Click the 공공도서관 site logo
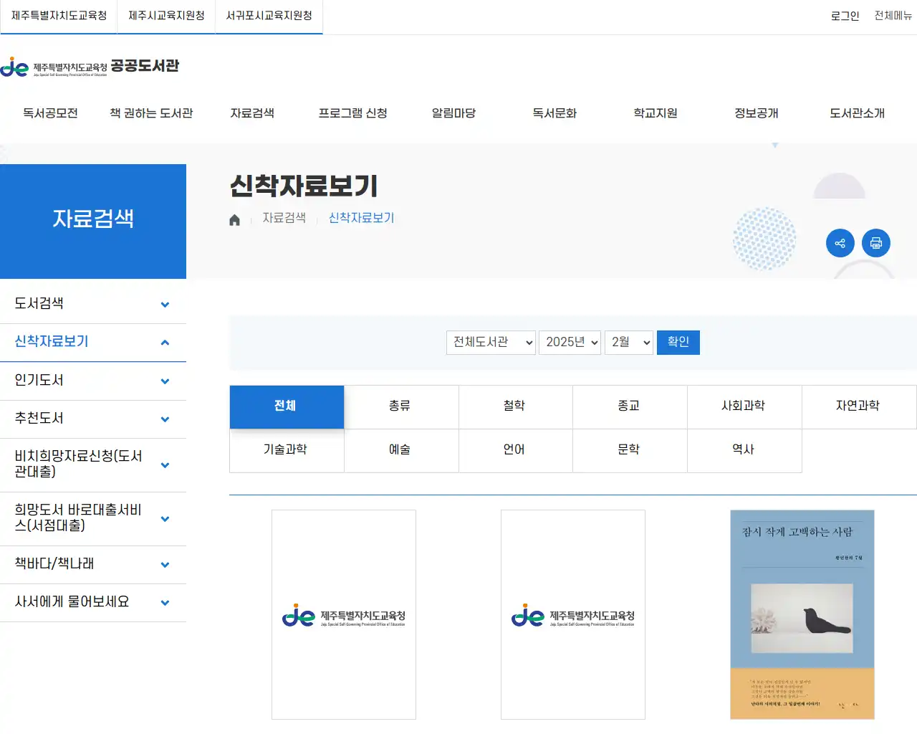The height and width of the screenshot is (734, 917). (x=90, y=67)
